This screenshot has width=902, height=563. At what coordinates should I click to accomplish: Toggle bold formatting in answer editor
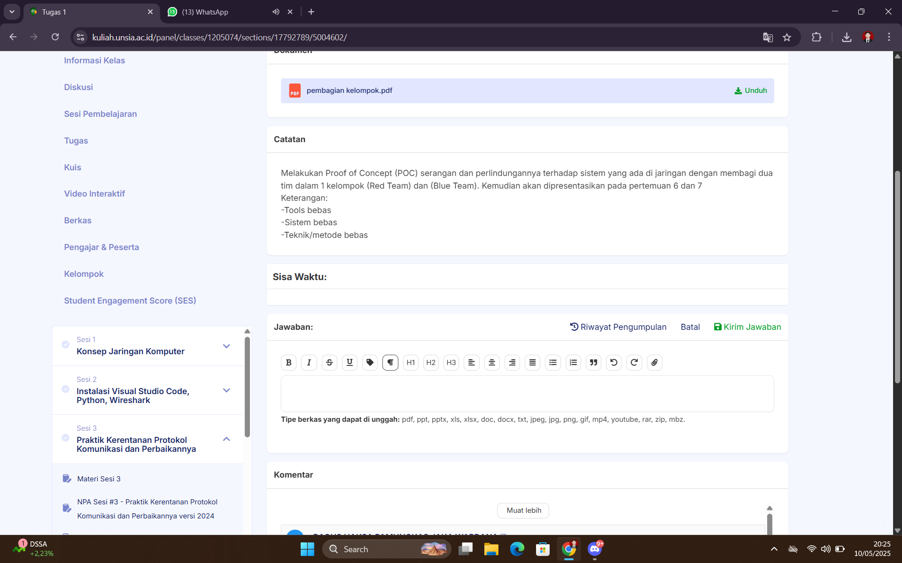pyautogui.click(x=288, y=362)
